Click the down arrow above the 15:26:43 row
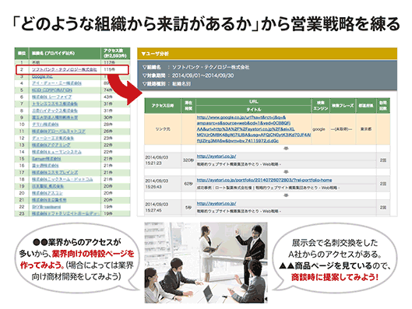Viewport: 412px width, 309px height. [286, 172]
